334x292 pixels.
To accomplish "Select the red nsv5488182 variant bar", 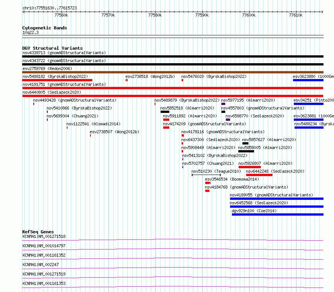I will [57, 80].
